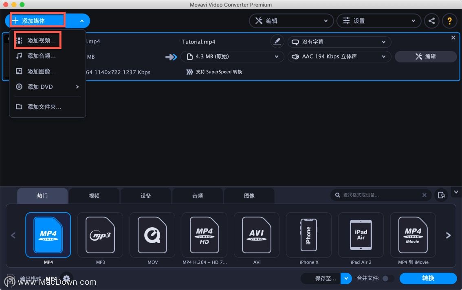Image resolution: width=462 pixels, height=290 pixels.
Task: Expand the 编辑 toolbar dropdown
Action: (x=291, y=21)
